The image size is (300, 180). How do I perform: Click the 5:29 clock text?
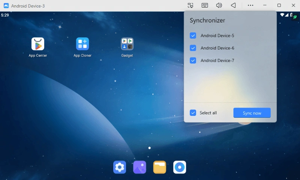click(x=5, y=15)
